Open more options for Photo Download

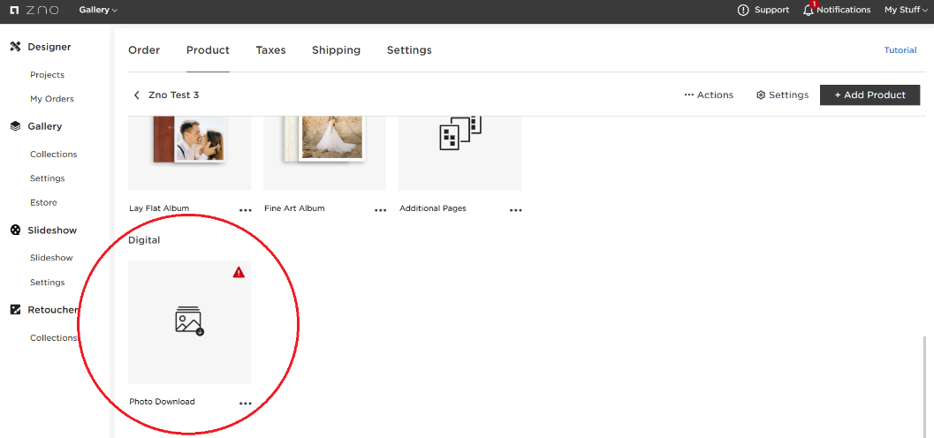tap(246, 404)
